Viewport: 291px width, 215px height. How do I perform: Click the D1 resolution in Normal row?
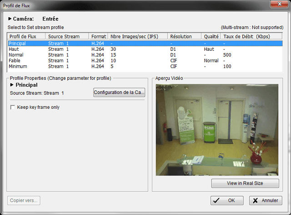(x=173, y=55)
